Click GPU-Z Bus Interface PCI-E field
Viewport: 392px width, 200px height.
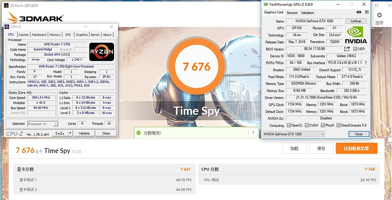345,63
